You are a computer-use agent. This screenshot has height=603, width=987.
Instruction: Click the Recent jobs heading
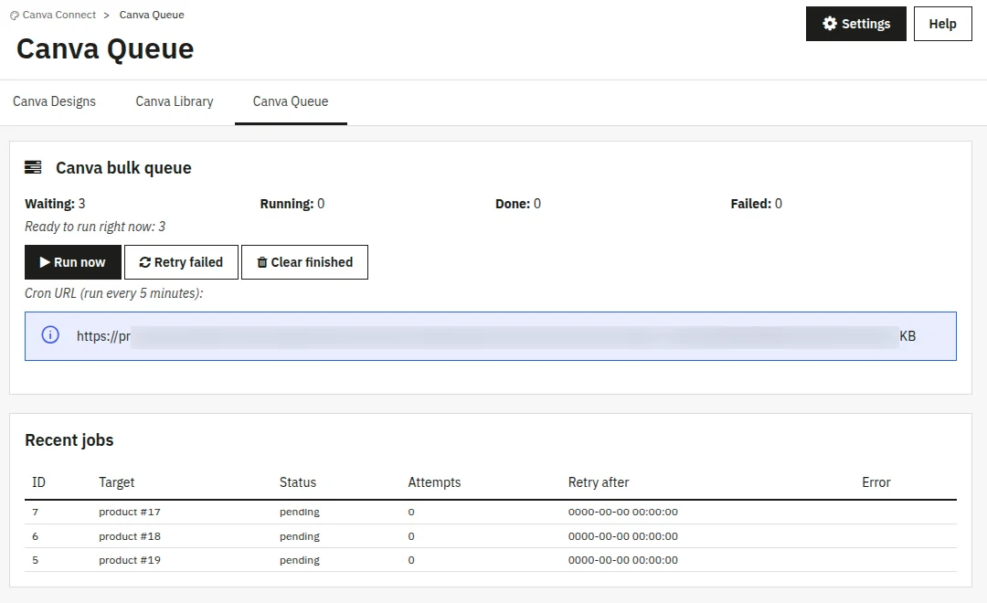pos(69,440)
